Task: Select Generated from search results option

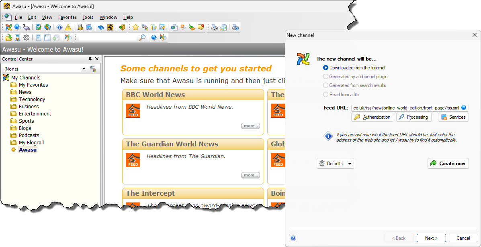Action: point(354,85)
